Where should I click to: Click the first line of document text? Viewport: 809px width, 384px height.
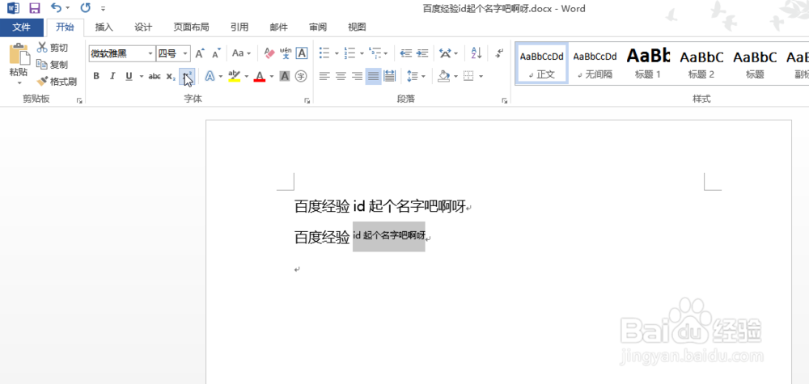click(380, 207)
